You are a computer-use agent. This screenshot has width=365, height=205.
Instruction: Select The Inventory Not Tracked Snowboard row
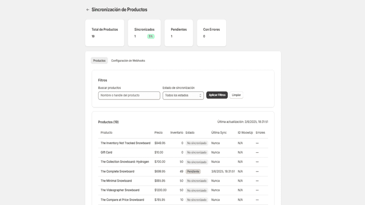(x=183, y=143)
